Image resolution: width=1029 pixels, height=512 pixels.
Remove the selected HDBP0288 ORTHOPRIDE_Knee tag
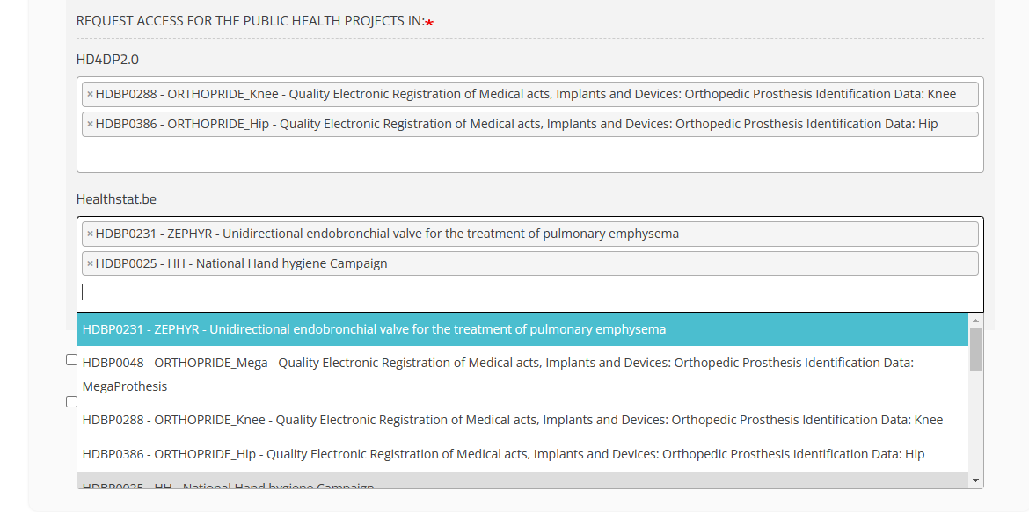pyautogui.click(x=90, y=95)
